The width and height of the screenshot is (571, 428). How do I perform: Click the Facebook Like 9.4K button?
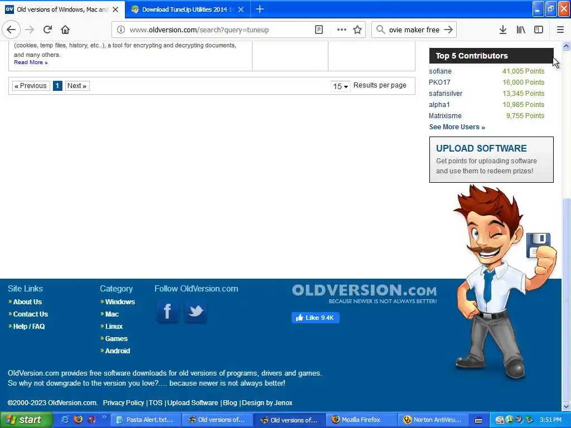pyautogui.click(x=316, y=318)
